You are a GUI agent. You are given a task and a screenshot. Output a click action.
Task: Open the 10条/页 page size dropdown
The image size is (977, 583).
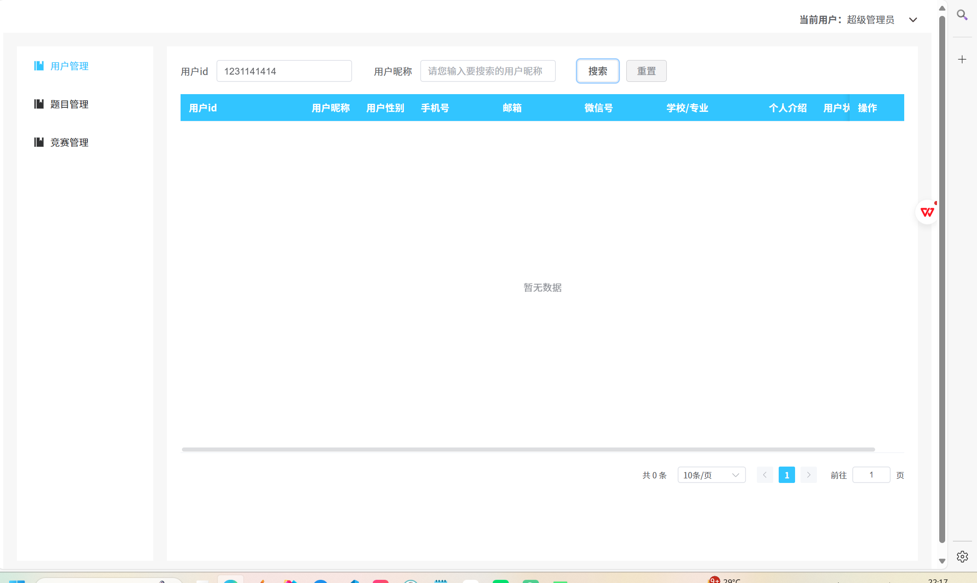pos(711,475)
